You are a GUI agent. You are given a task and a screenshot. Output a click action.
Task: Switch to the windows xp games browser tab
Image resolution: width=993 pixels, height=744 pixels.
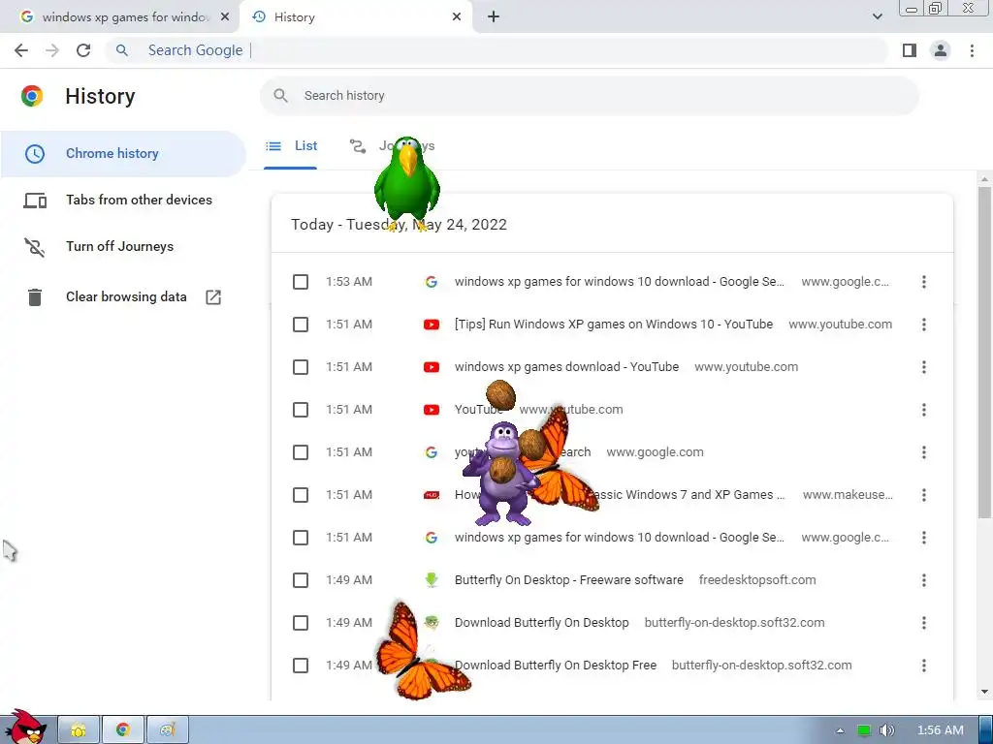pos(120,17)
